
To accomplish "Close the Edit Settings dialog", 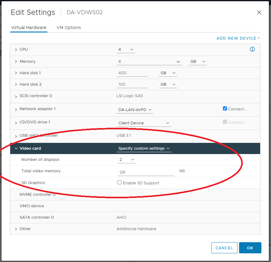I will coord(259,12).
